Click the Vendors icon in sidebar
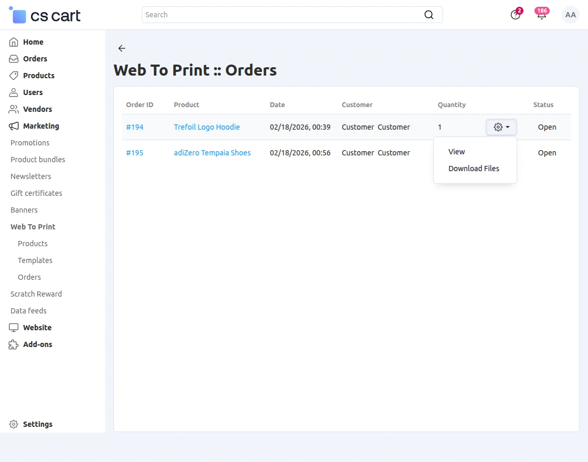 [13, 109]
